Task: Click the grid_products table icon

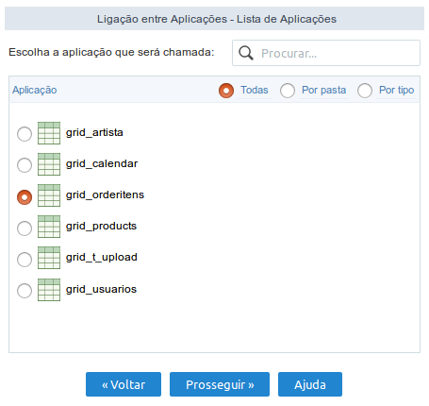Action: [x=49, y=227]
